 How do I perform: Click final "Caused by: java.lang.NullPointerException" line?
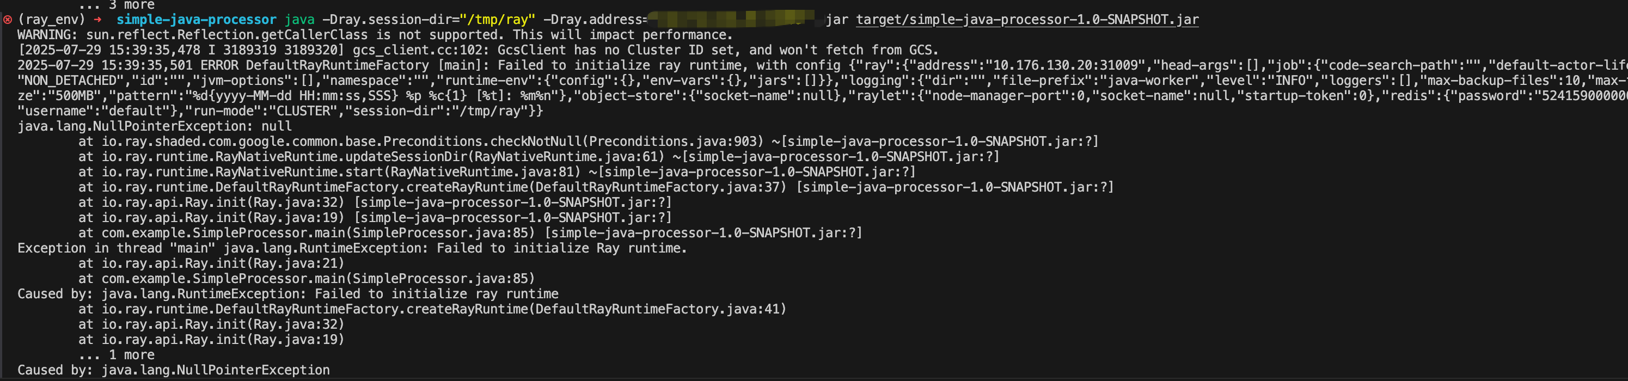click(173, 370)
